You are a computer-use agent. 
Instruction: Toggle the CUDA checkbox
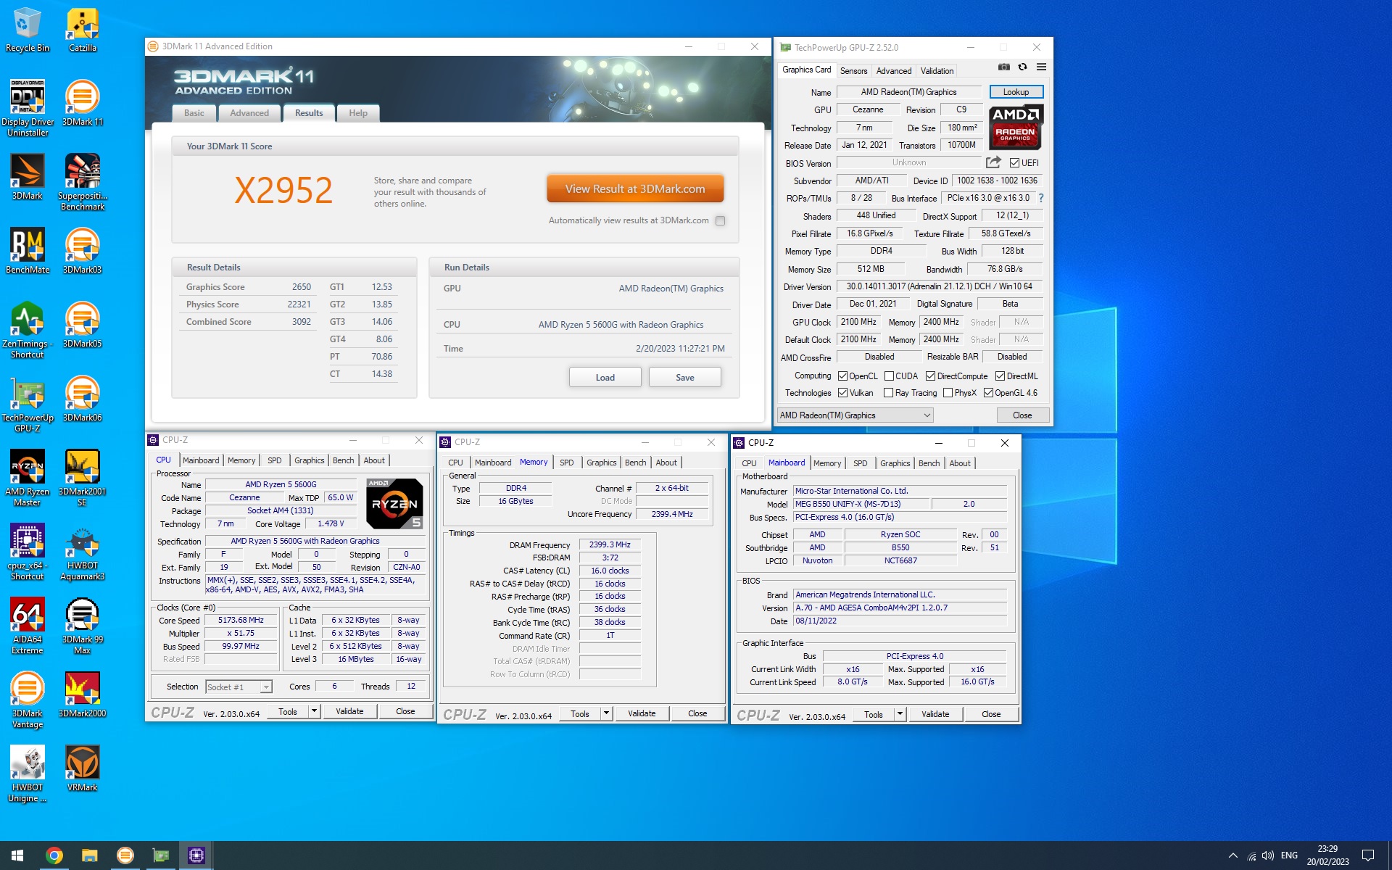click(889, 376)
